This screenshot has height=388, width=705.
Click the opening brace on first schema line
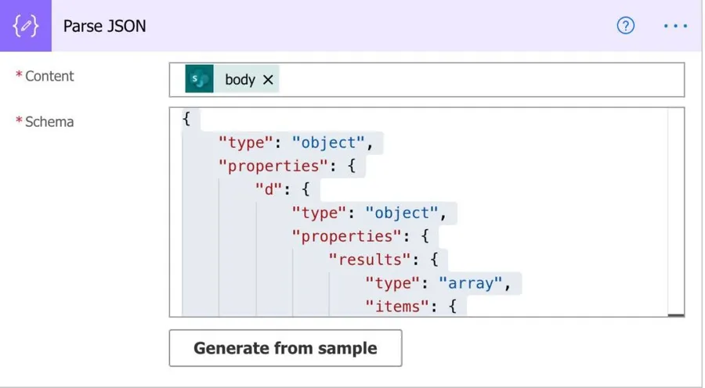(186, 119)
